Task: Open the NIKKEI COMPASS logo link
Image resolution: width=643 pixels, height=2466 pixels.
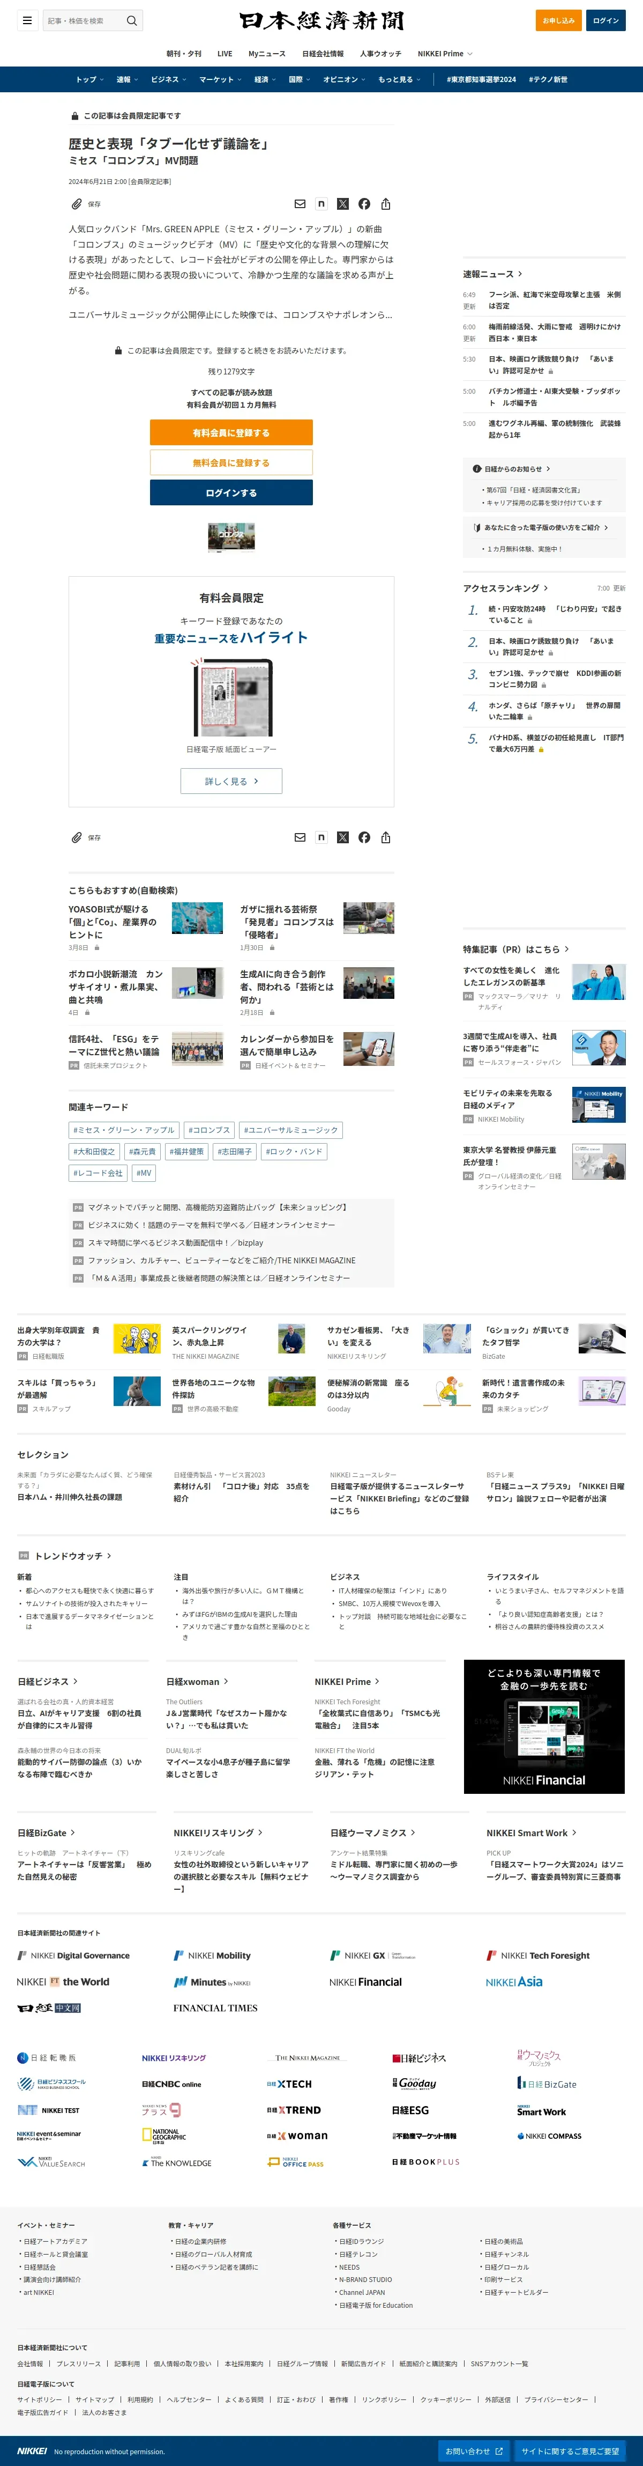Action: pos(549,2136)
